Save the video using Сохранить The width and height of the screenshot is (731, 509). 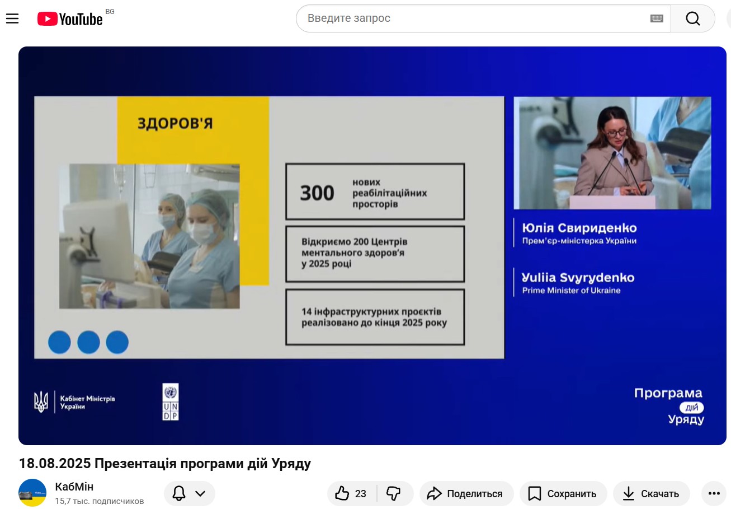[x=563, y=493]
